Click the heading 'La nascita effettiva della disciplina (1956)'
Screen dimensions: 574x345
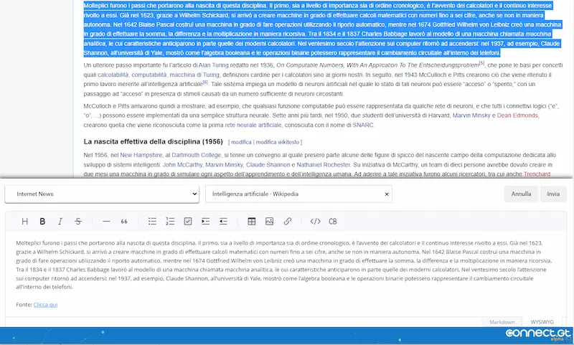[153, 141]
